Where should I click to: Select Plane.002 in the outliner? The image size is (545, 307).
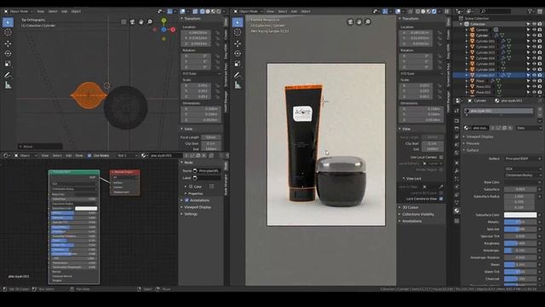[483, 92]
